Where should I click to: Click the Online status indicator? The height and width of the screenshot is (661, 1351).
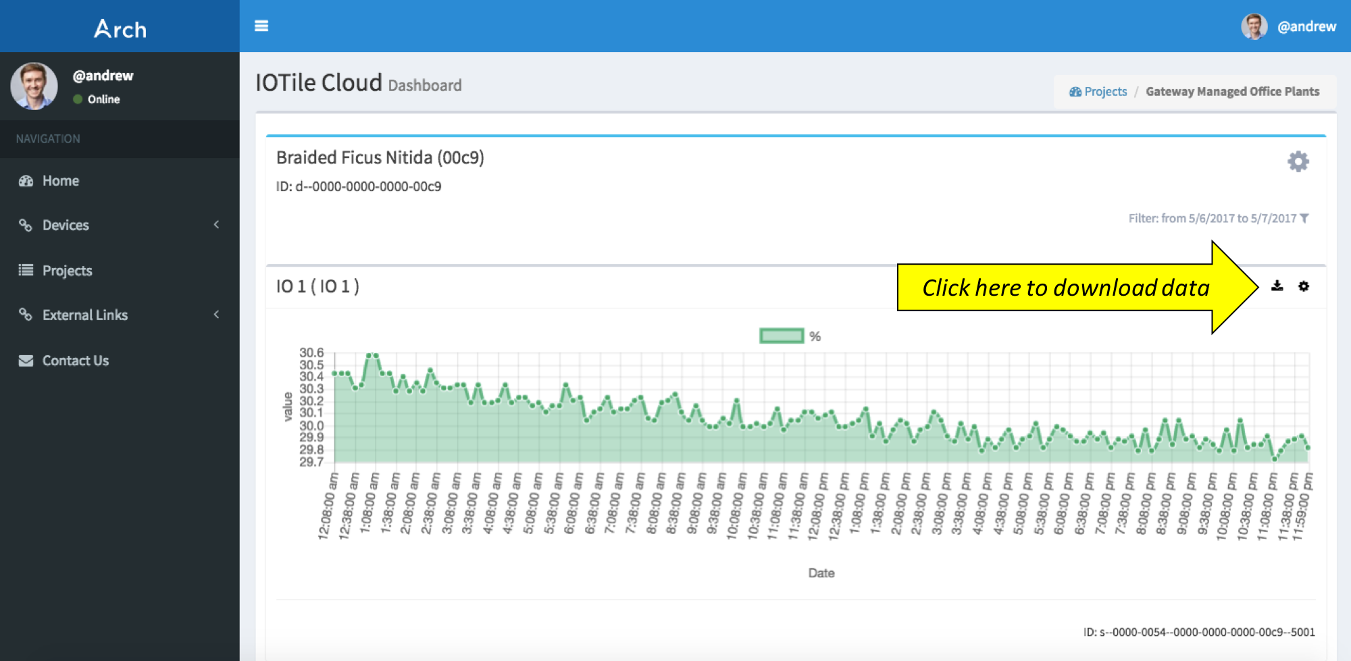pos(97,99)
